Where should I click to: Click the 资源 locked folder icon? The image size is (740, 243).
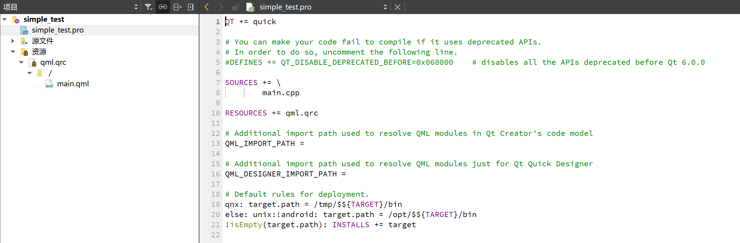click(24, 52)
